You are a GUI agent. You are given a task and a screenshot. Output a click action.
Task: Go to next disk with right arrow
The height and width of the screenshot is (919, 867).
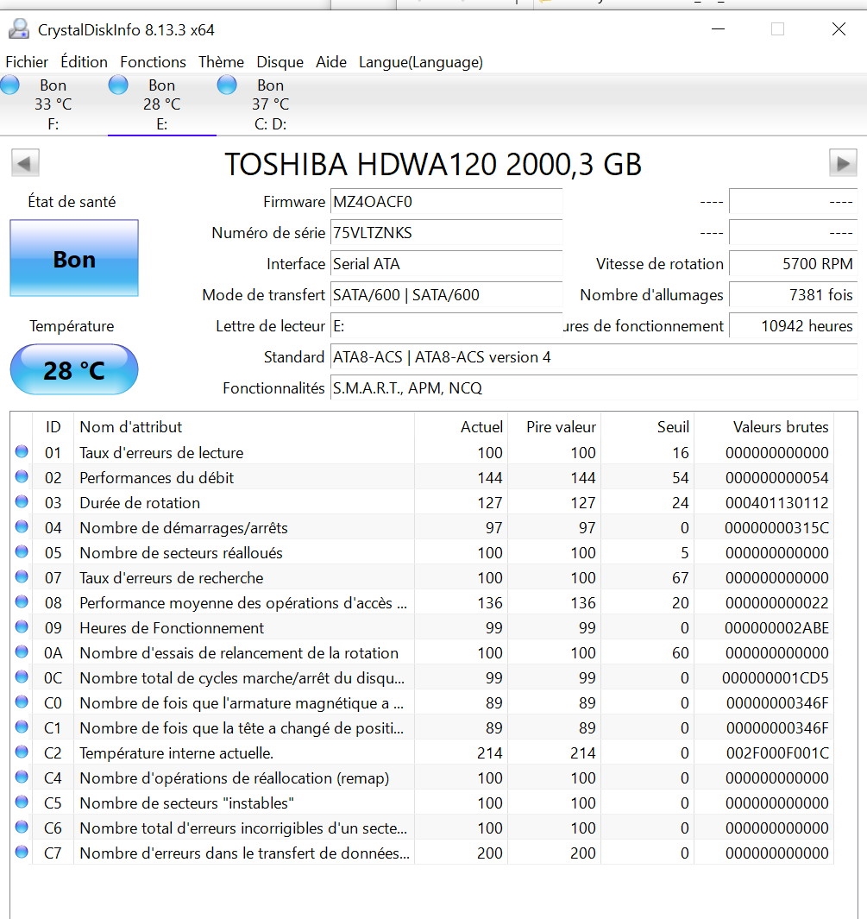point(842,163)
